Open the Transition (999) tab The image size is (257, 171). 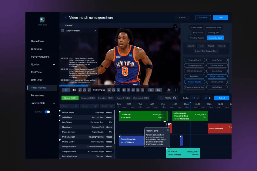105,98
